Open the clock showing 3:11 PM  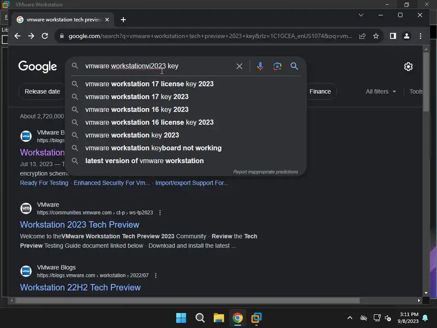point(408,318)
